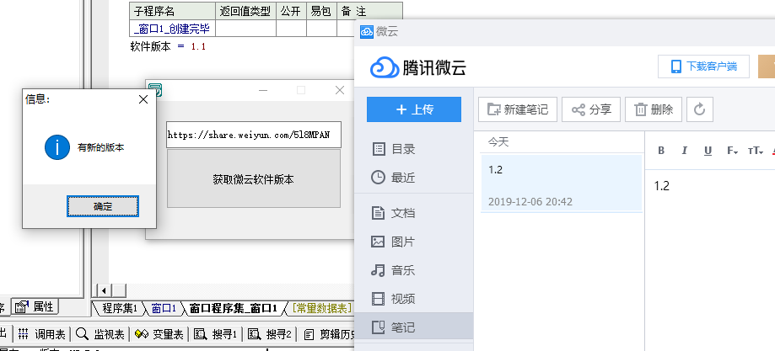Click the 子程序名 column header
This screenshot has height=351, width=775.
(x=173, y=11)
